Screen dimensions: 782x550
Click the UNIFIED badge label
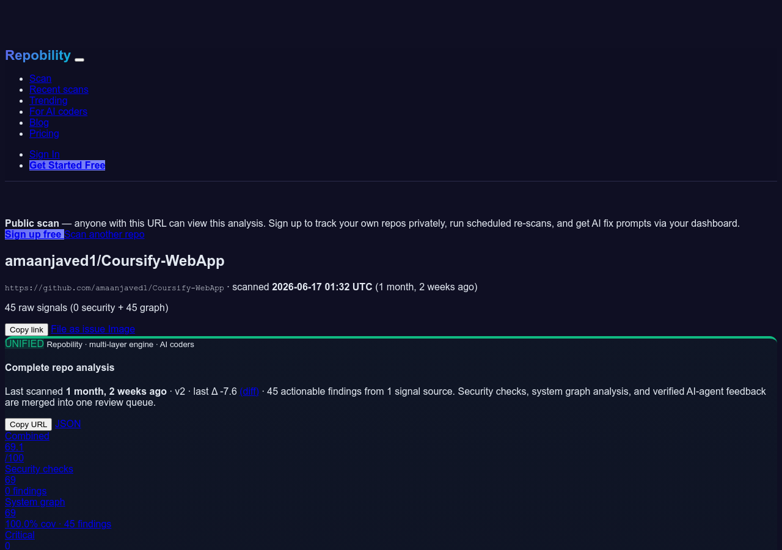[x=24, y=343]
